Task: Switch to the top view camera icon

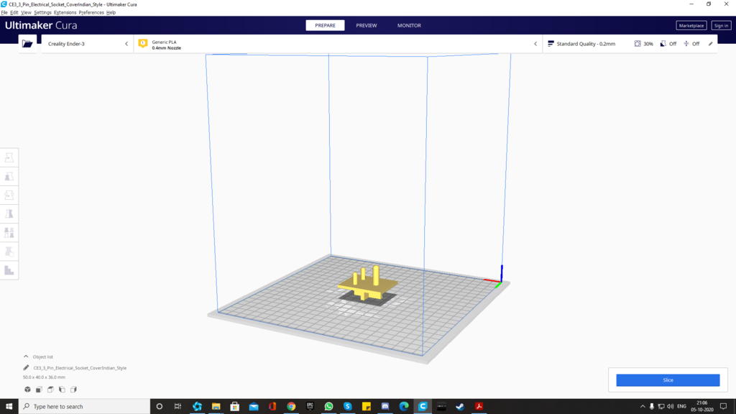Action: (50, 390)
